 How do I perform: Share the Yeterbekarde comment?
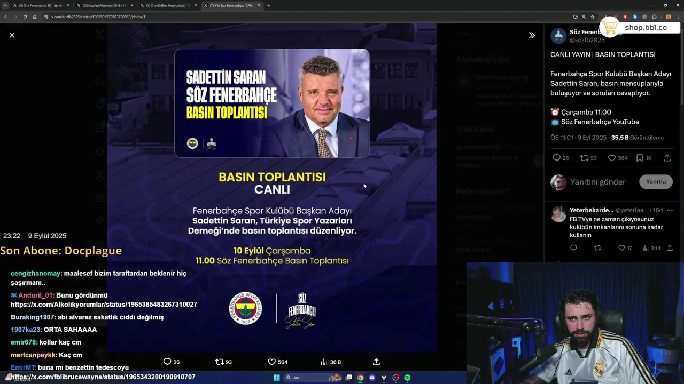coord(670,248)
